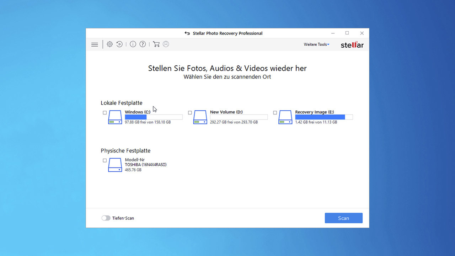
Task: Click the Tiefen-Scan label
Action: click(x=123, y=218)
